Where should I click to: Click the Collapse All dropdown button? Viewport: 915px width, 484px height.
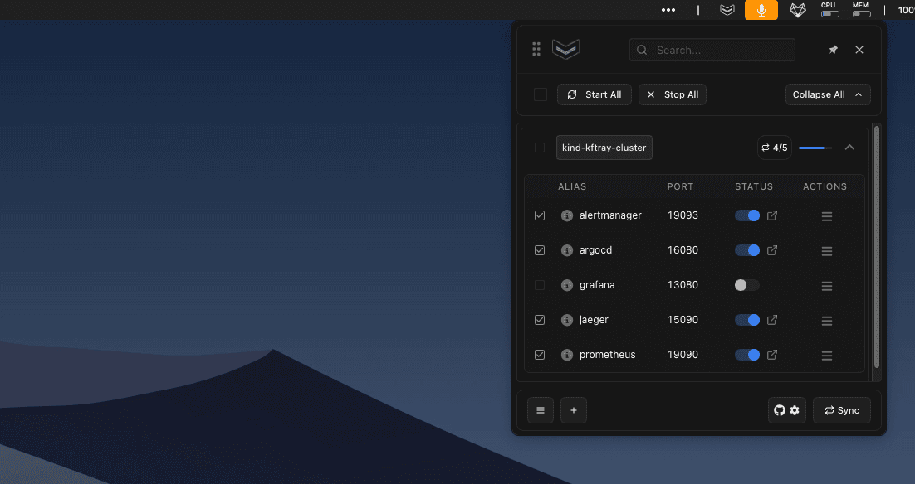(827, 94)
